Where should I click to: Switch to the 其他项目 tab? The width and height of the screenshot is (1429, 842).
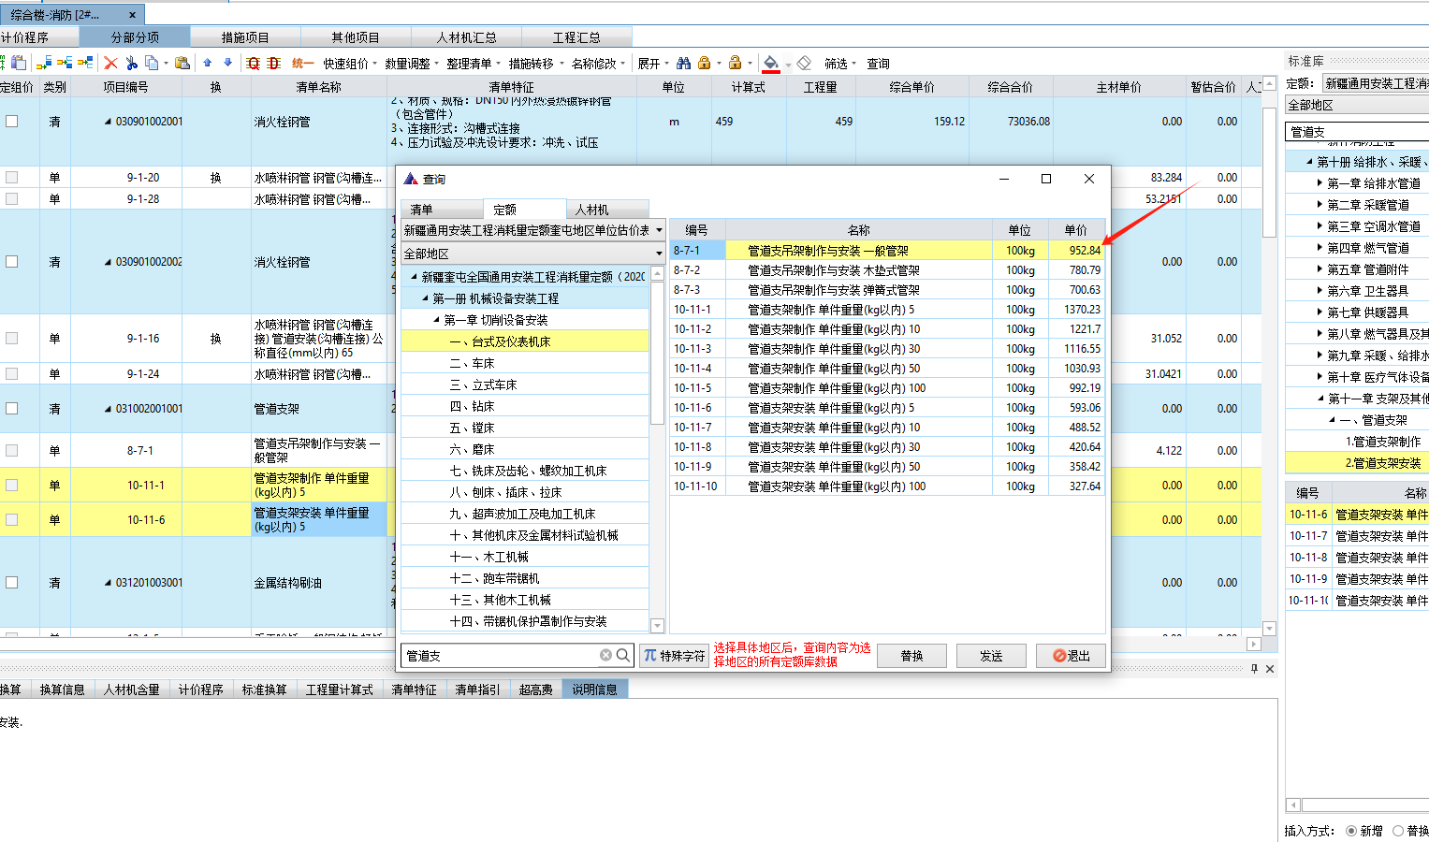tap(356, 37)
